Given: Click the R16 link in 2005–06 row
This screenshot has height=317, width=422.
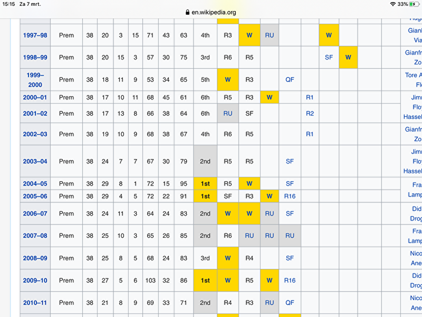Looking at the screenshot, I should click(290, 196).
